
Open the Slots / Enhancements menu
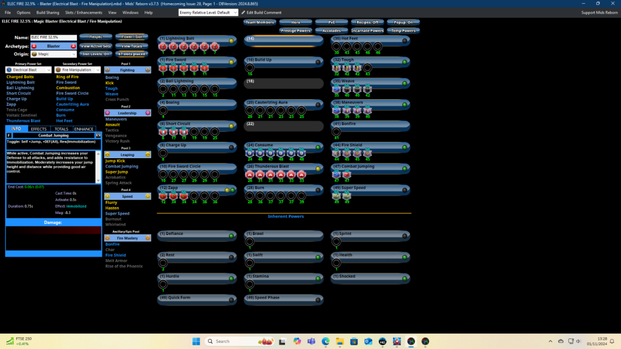[84, 12]
